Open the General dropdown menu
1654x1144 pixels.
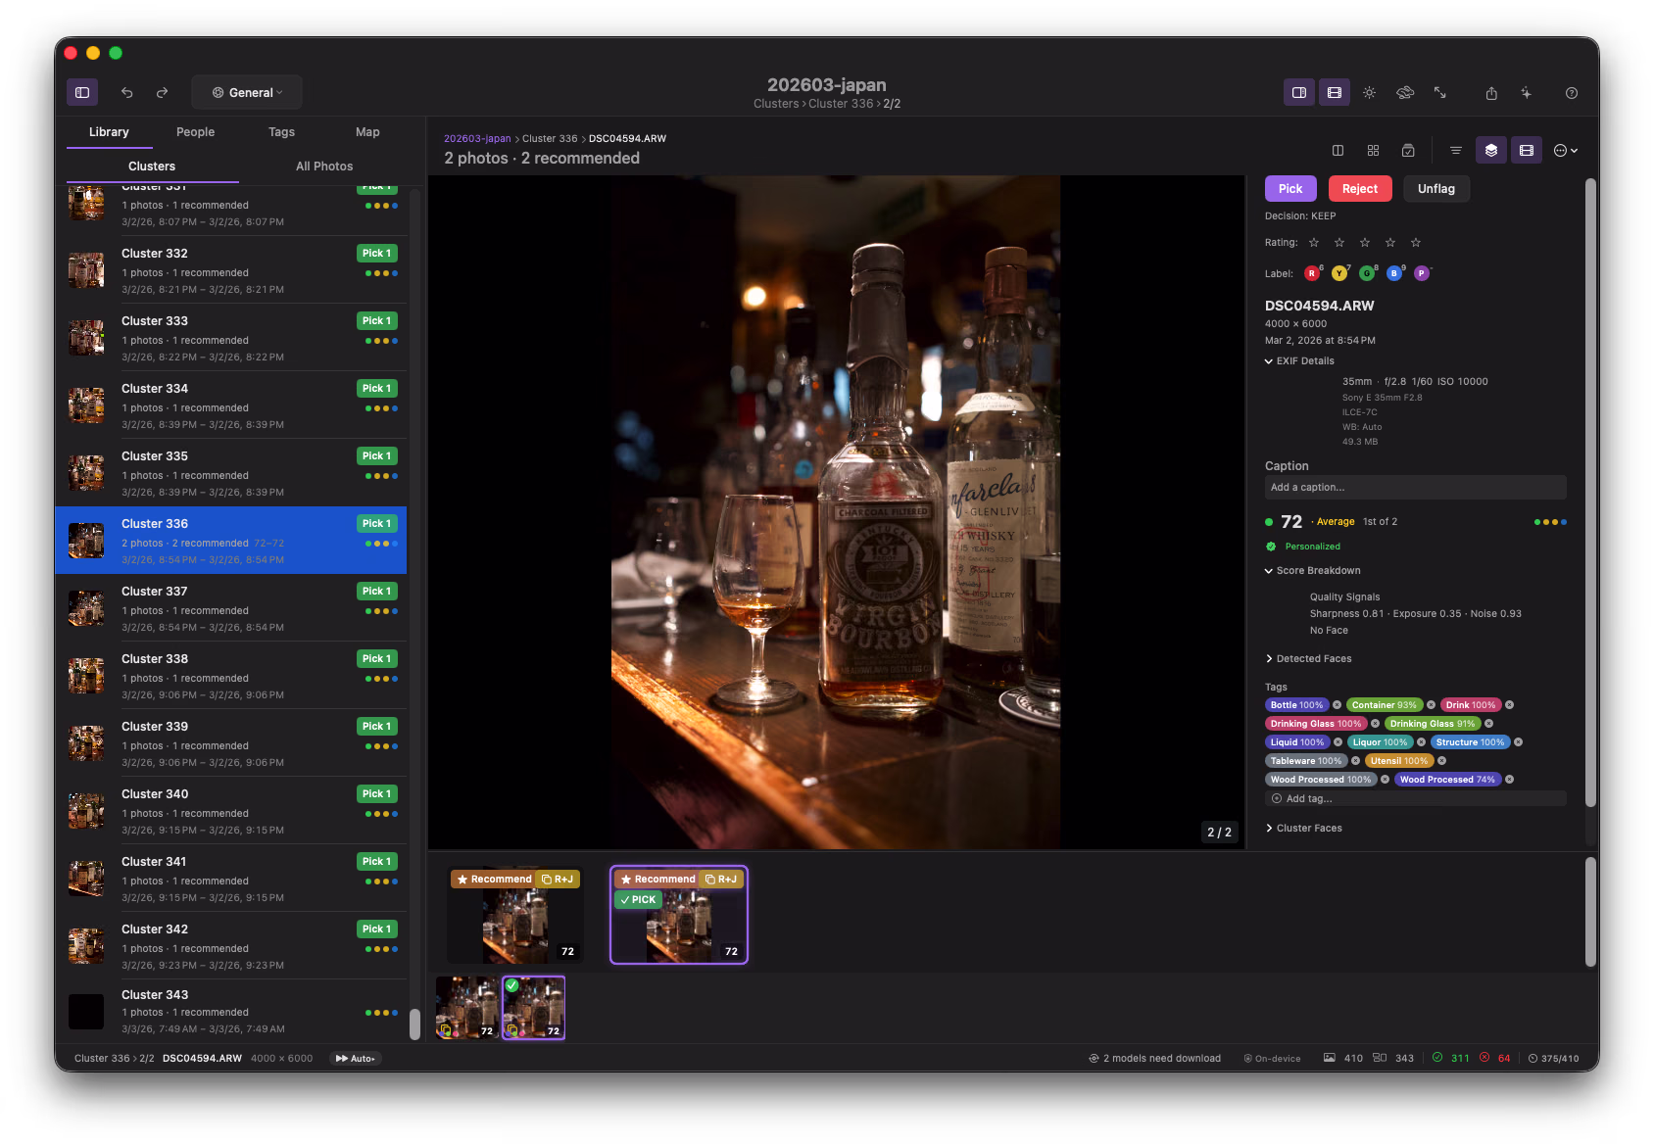click(247, 93)
